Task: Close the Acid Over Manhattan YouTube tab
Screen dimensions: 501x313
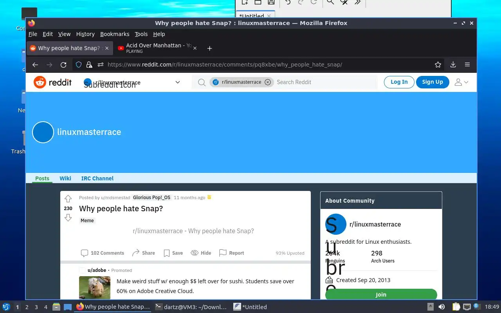Action: [x=195, y=48]
